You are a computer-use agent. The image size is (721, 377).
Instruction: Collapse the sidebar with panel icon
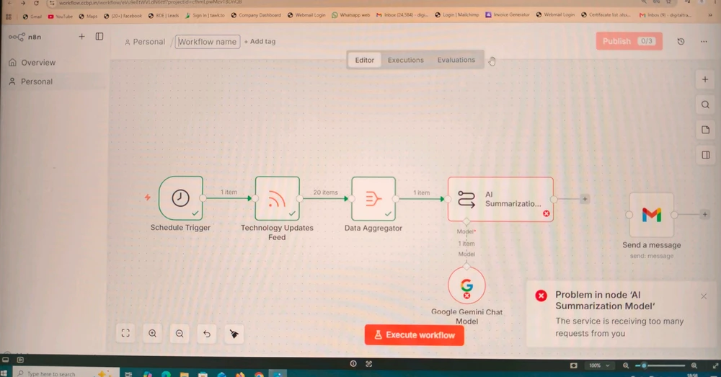[x=99, y=36]
